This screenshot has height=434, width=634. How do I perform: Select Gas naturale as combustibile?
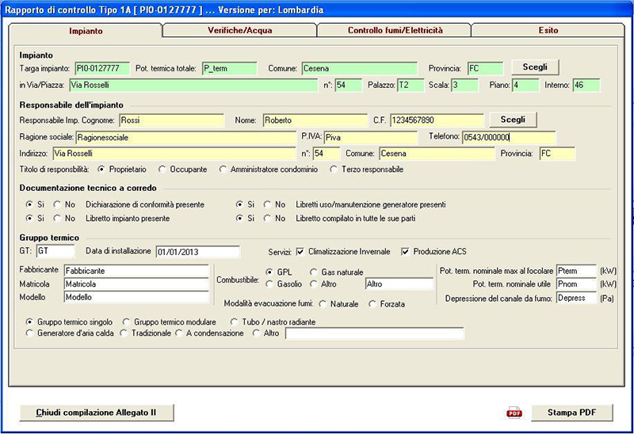312,272
